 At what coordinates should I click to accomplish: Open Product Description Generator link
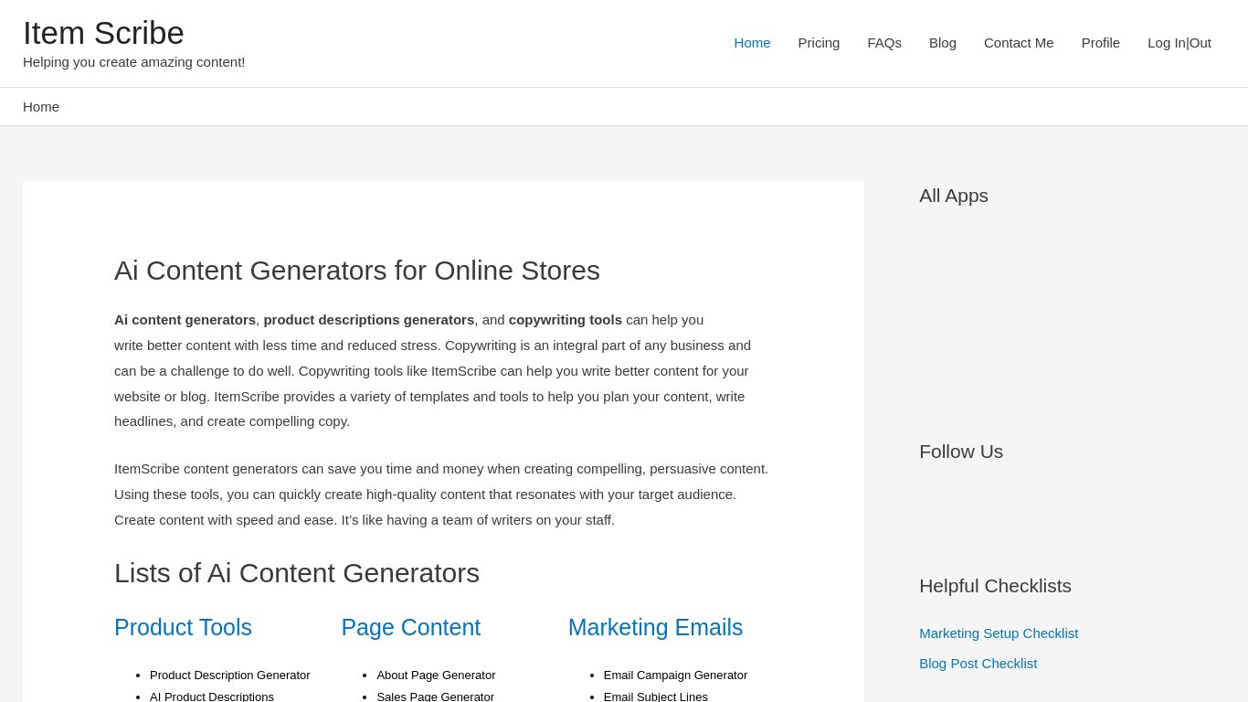coord(230,675)
